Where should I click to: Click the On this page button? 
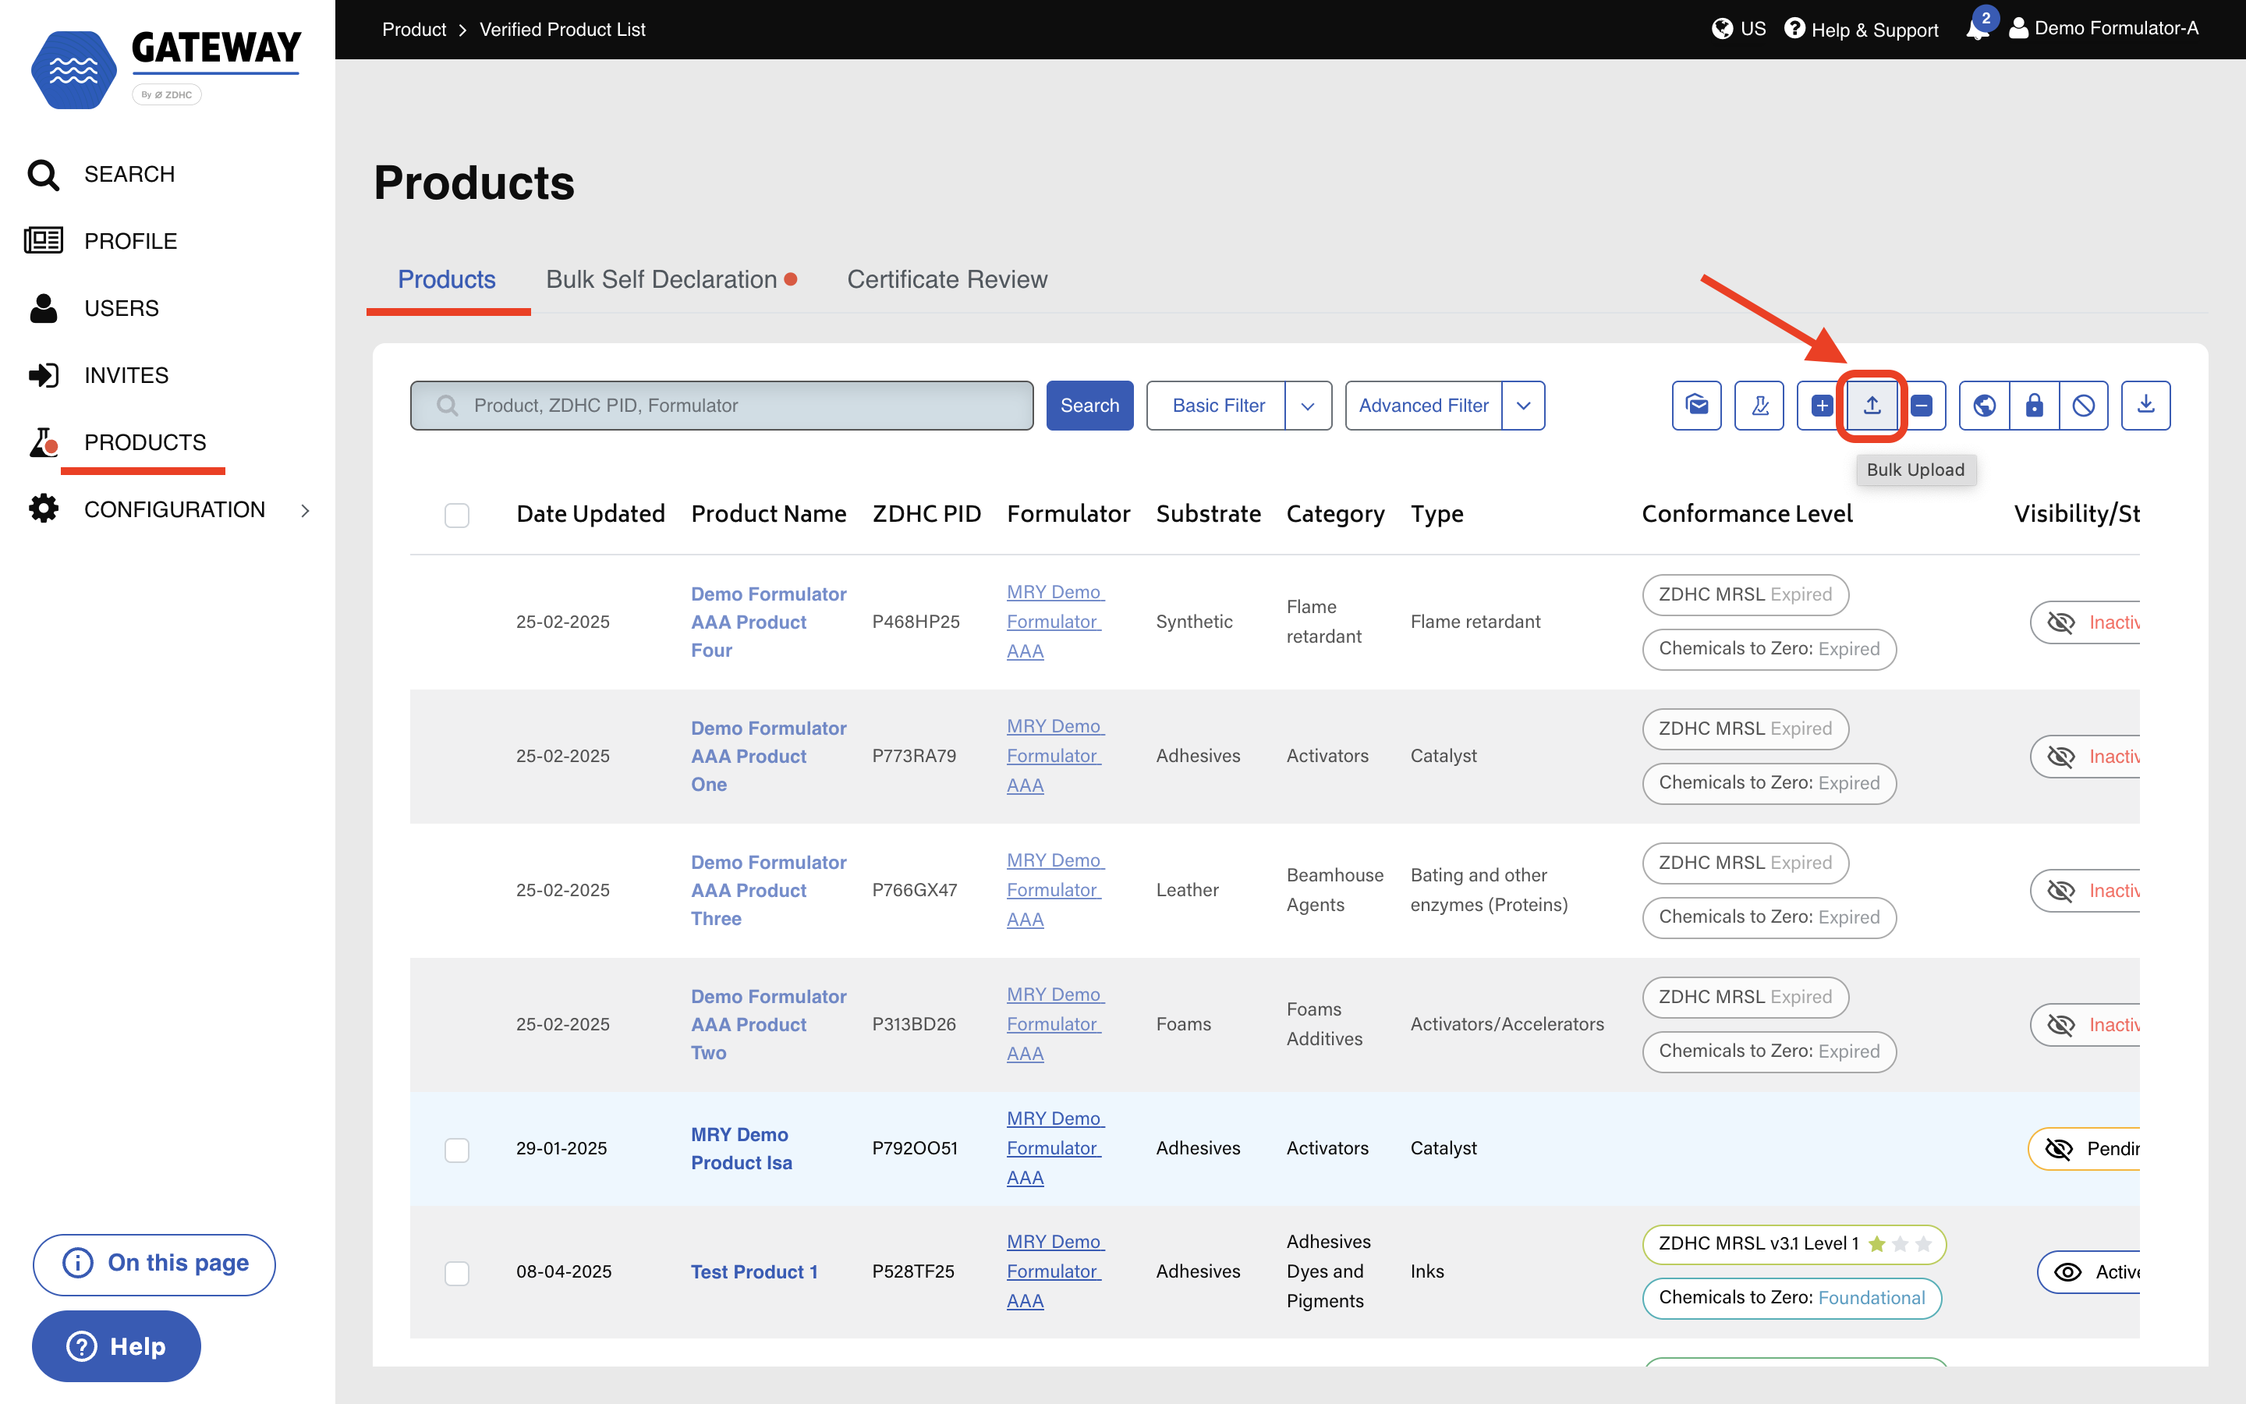point(154,1264)
